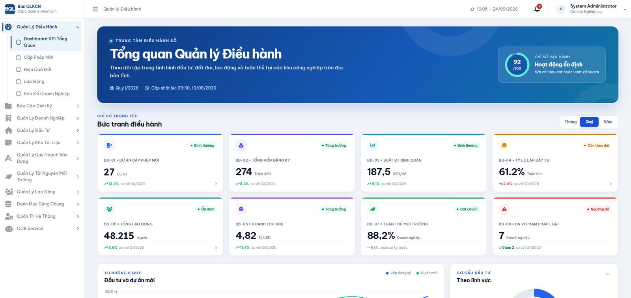
Task: Click the Doanh thu XNK ship icon
Action: 241,209
